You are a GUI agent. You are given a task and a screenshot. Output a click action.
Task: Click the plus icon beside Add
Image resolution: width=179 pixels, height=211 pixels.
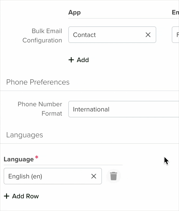tap(71, 60)
